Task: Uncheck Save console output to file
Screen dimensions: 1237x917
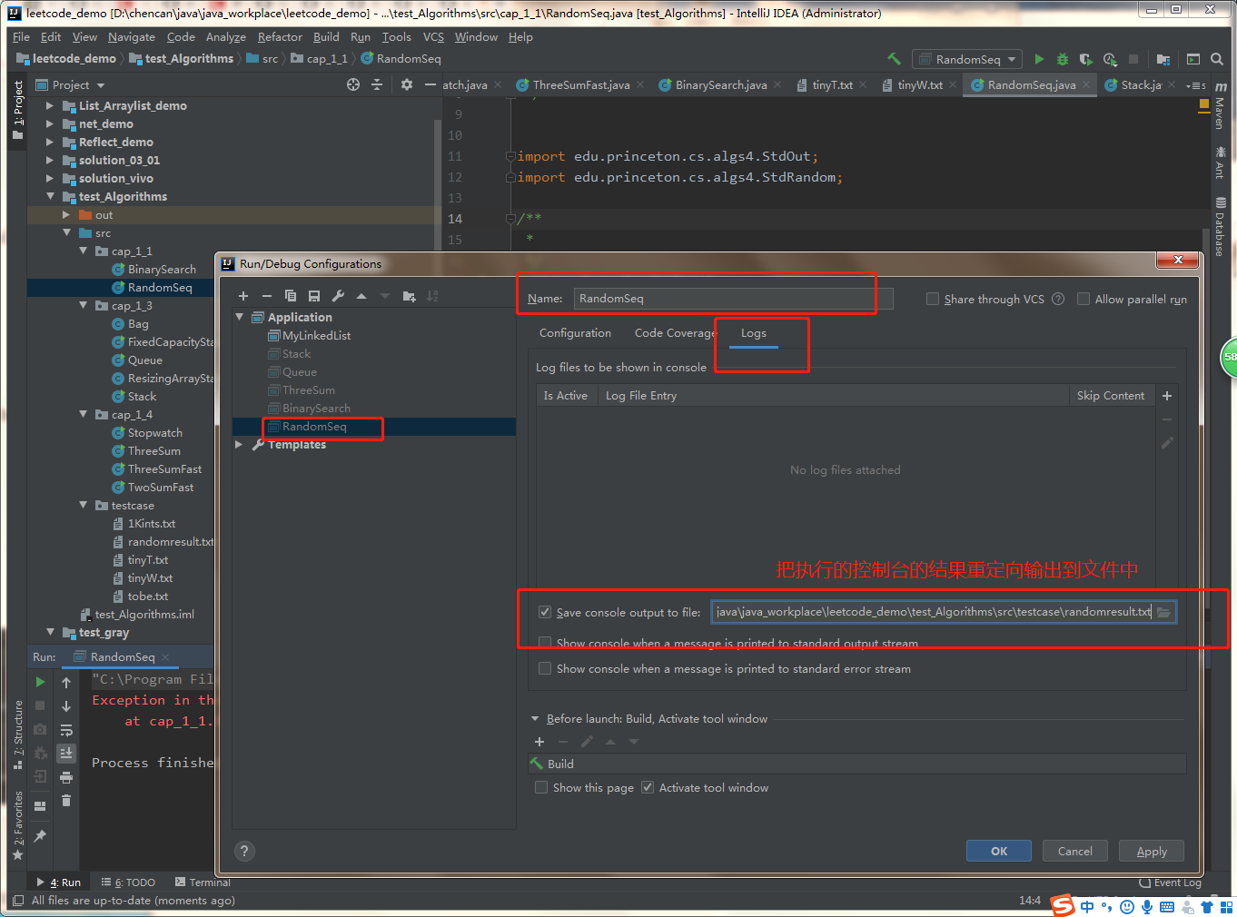Action: pyautogui.click(x=545, y=612)
